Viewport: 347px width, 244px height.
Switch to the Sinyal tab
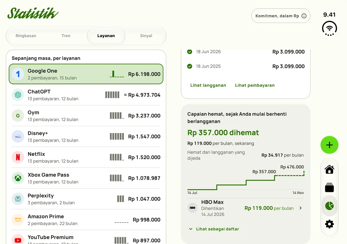pos(146,36)
